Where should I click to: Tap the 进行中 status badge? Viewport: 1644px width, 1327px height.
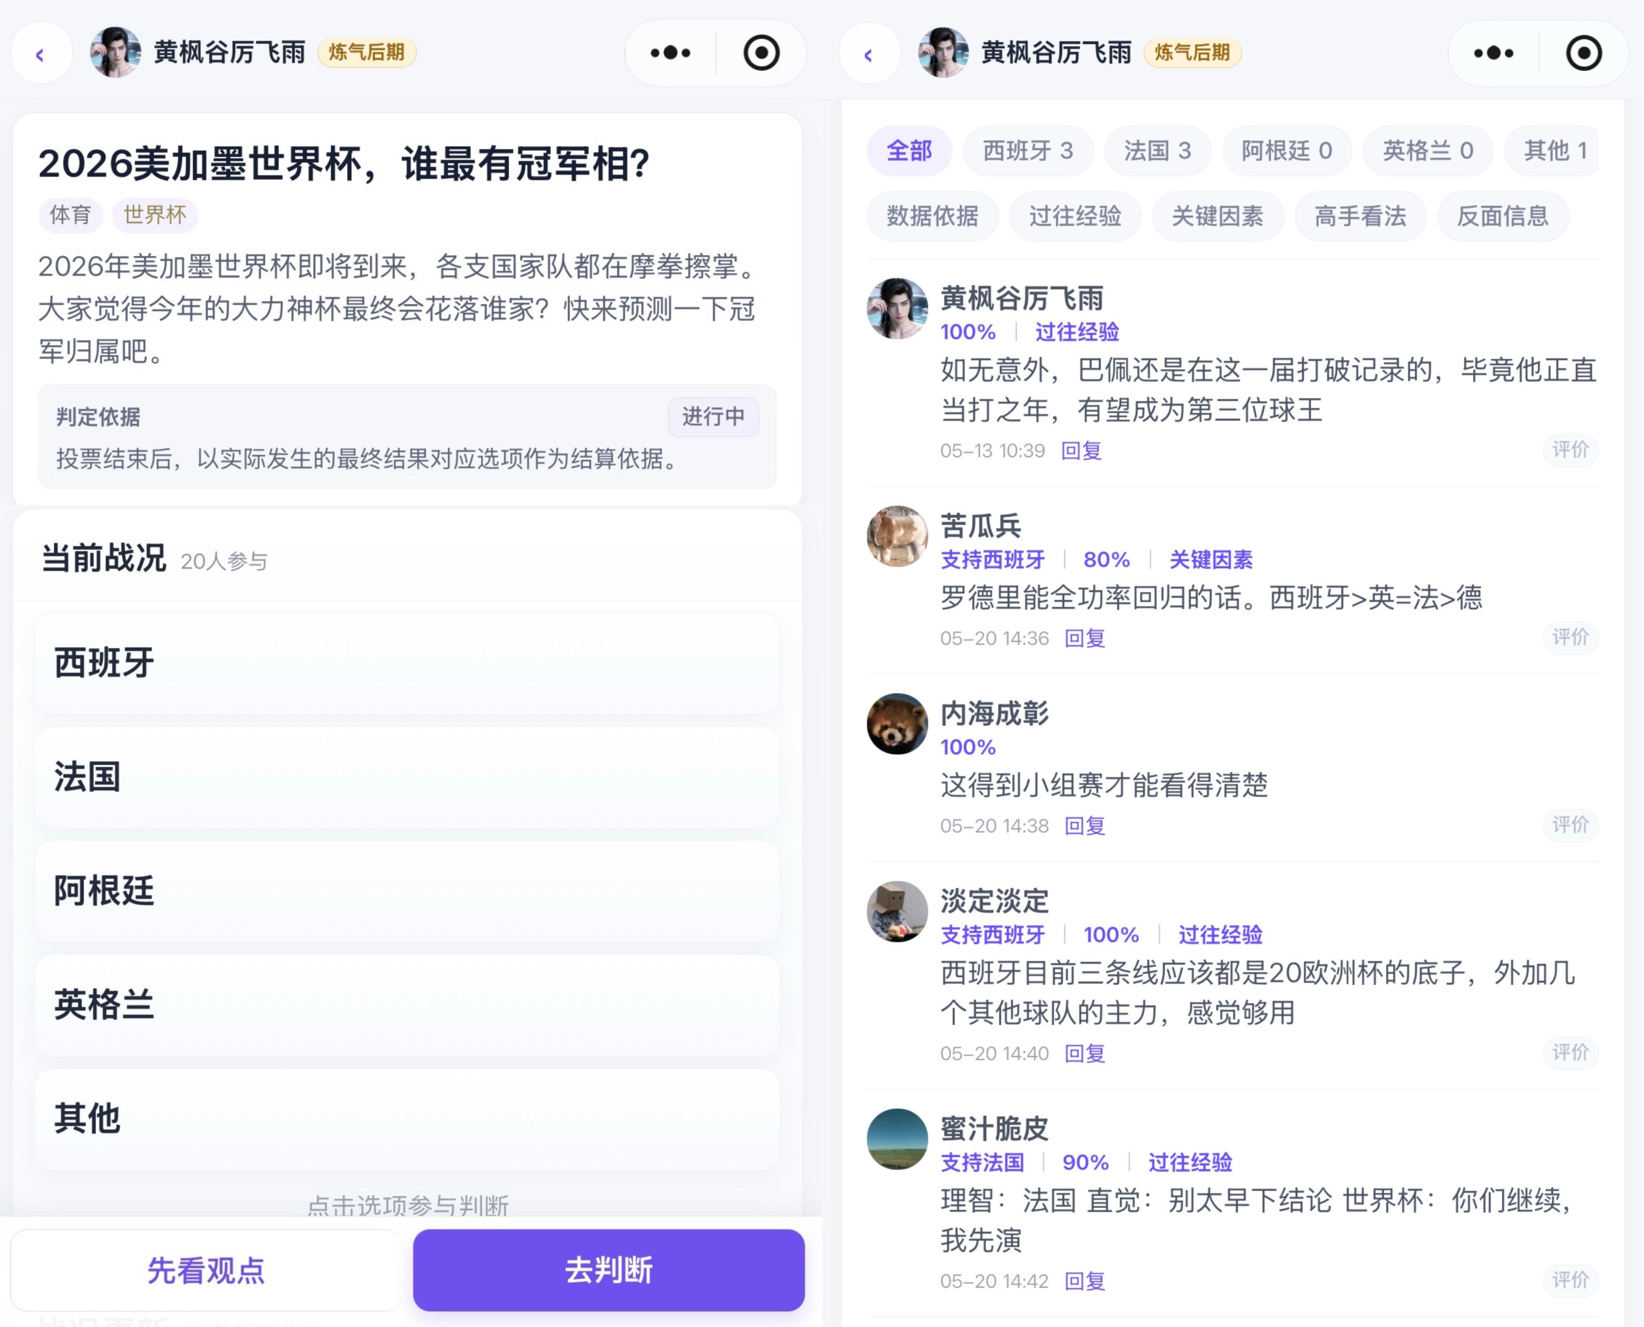(713, 417)
